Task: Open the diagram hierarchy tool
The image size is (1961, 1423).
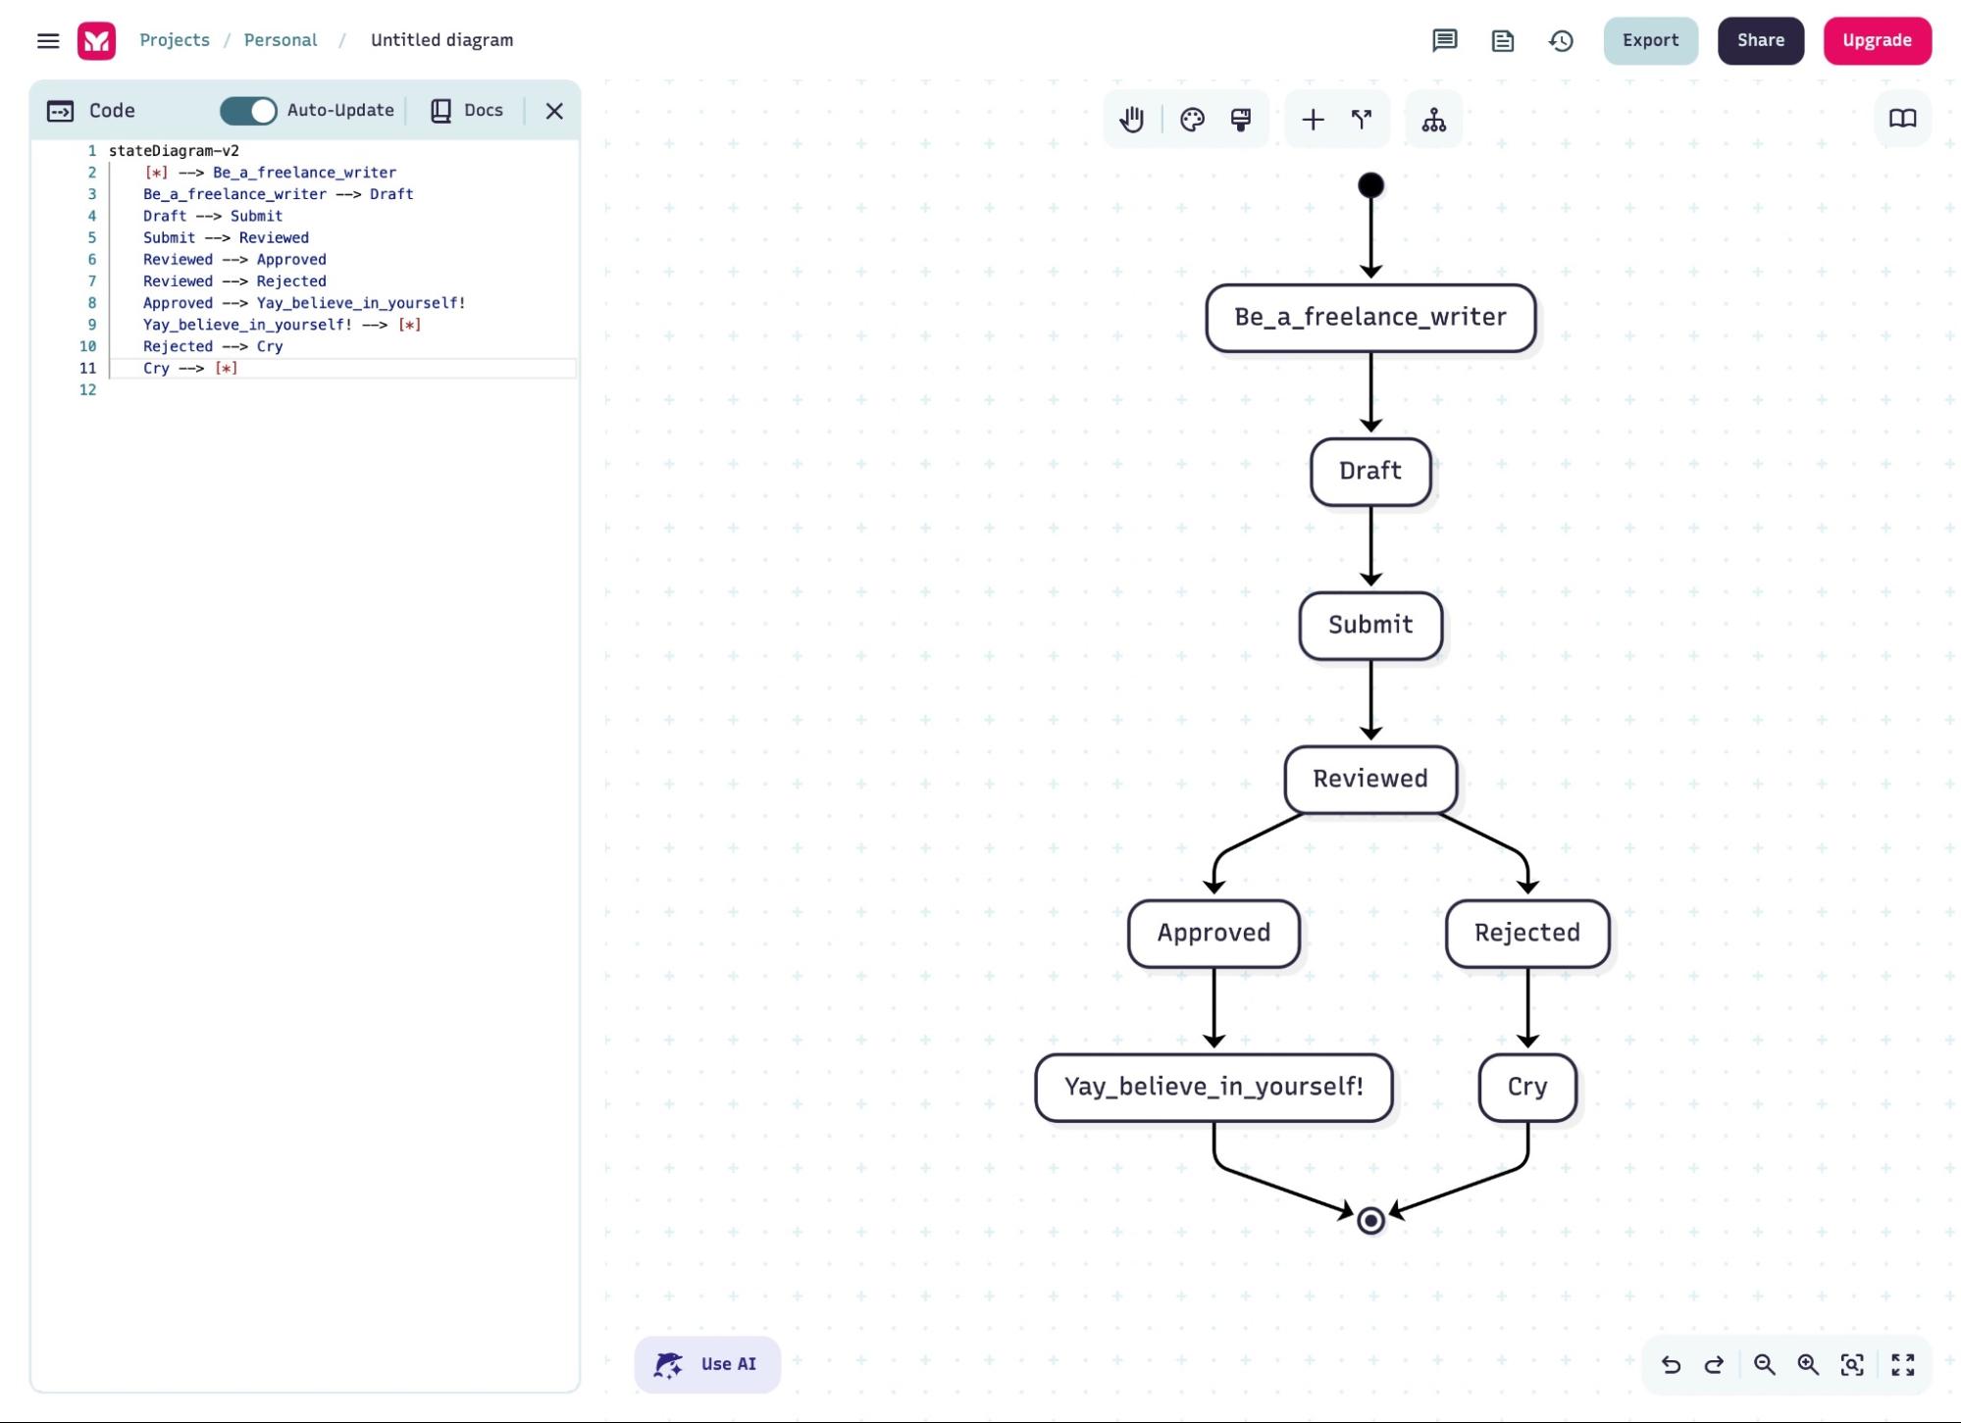Action: pyautogui.click(x=1433, y=119)
